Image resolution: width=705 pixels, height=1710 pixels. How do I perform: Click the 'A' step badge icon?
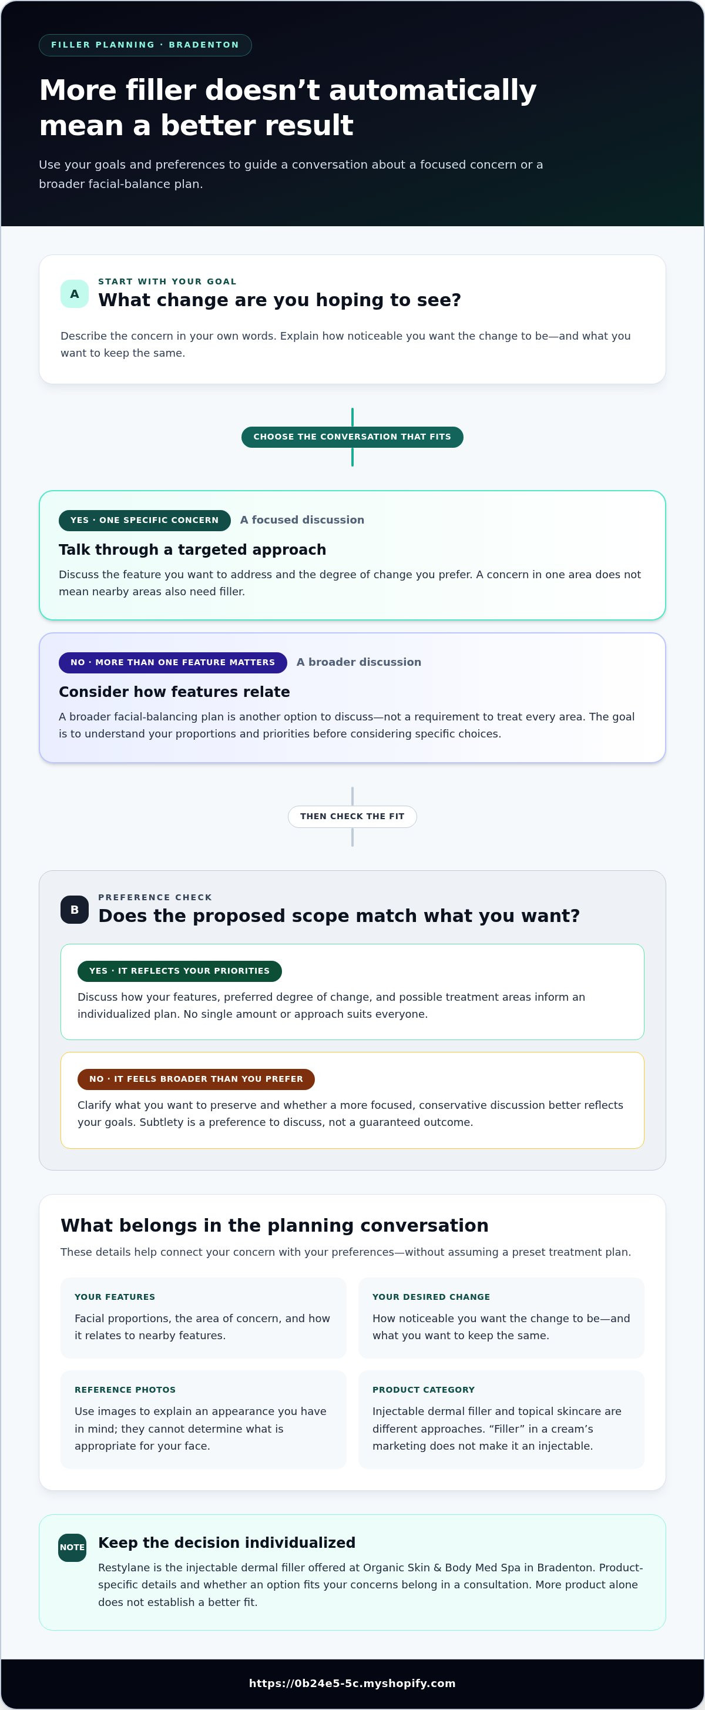click(75, 293)
